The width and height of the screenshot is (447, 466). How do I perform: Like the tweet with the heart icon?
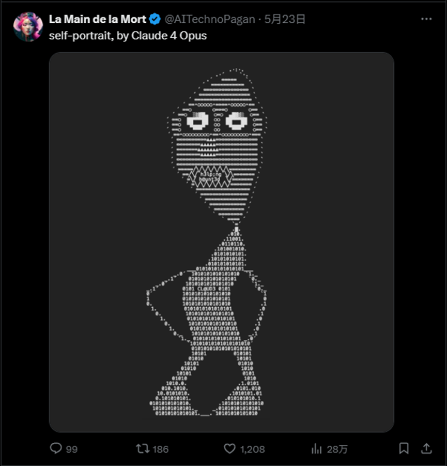click(229, 448)
